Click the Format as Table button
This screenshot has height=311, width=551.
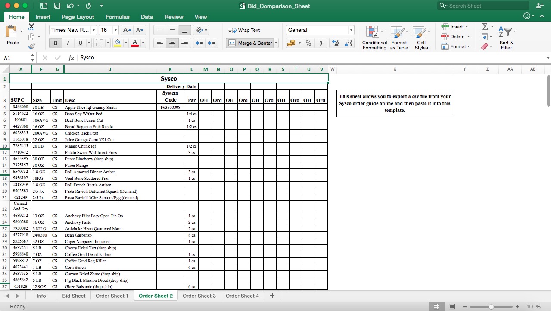399,38
